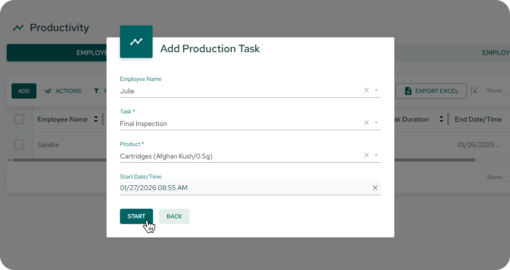Click the production chart icon in dialog header
This screenshot has height=270, width=510.
tap(136, 42)
